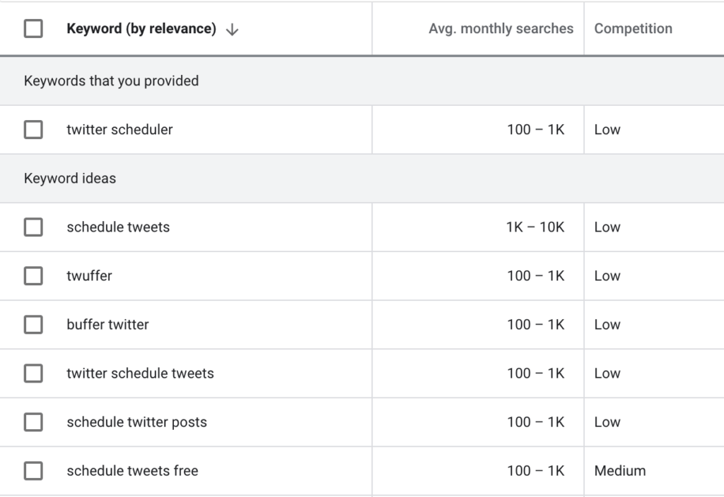Check the select-all checkbox in header
724x497 pixels.
[33, 29]
